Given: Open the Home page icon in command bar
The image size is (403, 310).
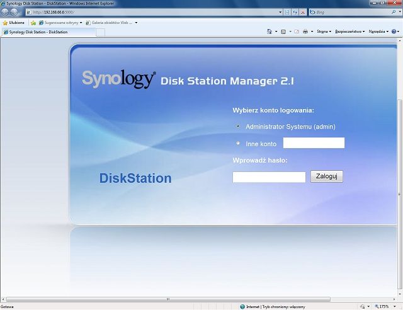Looking at the screenshot, I should click(269, 32).
